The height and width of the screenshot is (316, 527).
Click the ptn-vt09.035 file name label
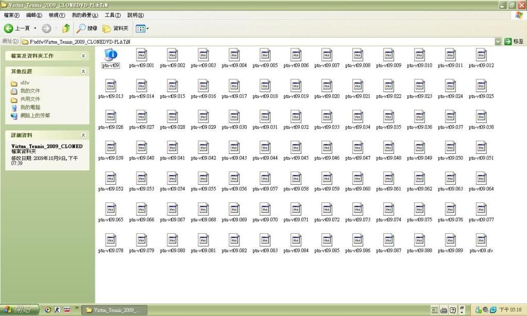pos(389,127)
